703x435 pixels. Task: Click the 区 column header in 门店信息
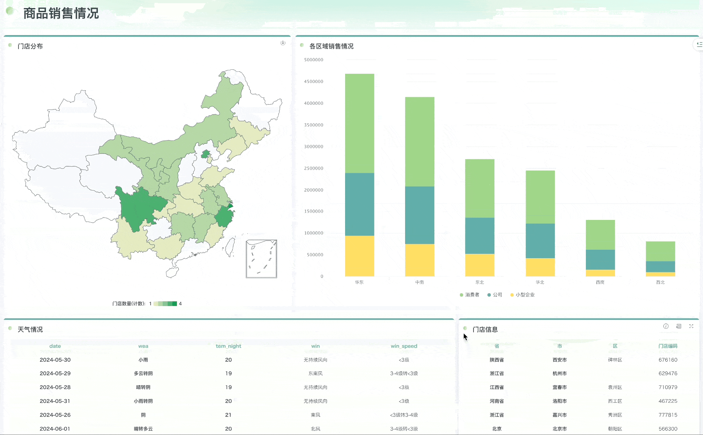[615, 346]
